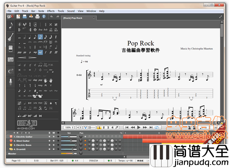Screen dimensions: 229x168
Task: Toggle solo for Electric Guitar track
Action: (50, 137)
